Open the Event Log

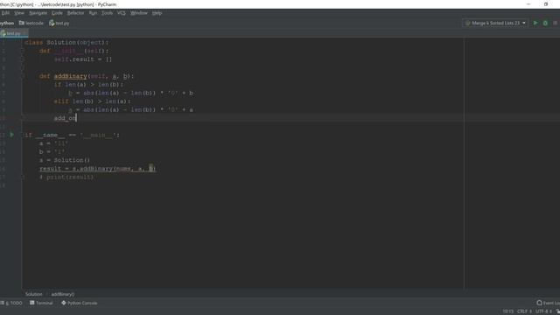pos(549,303)
